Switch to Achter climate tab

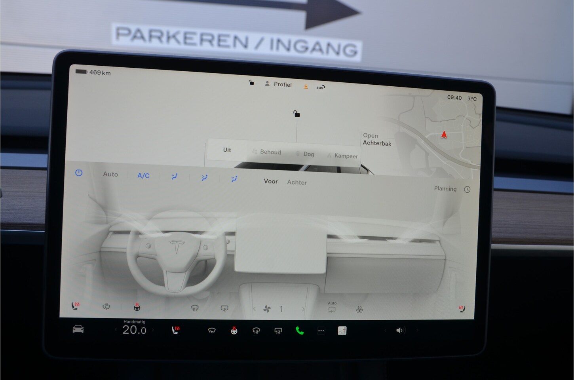click(x=297, y=182)
